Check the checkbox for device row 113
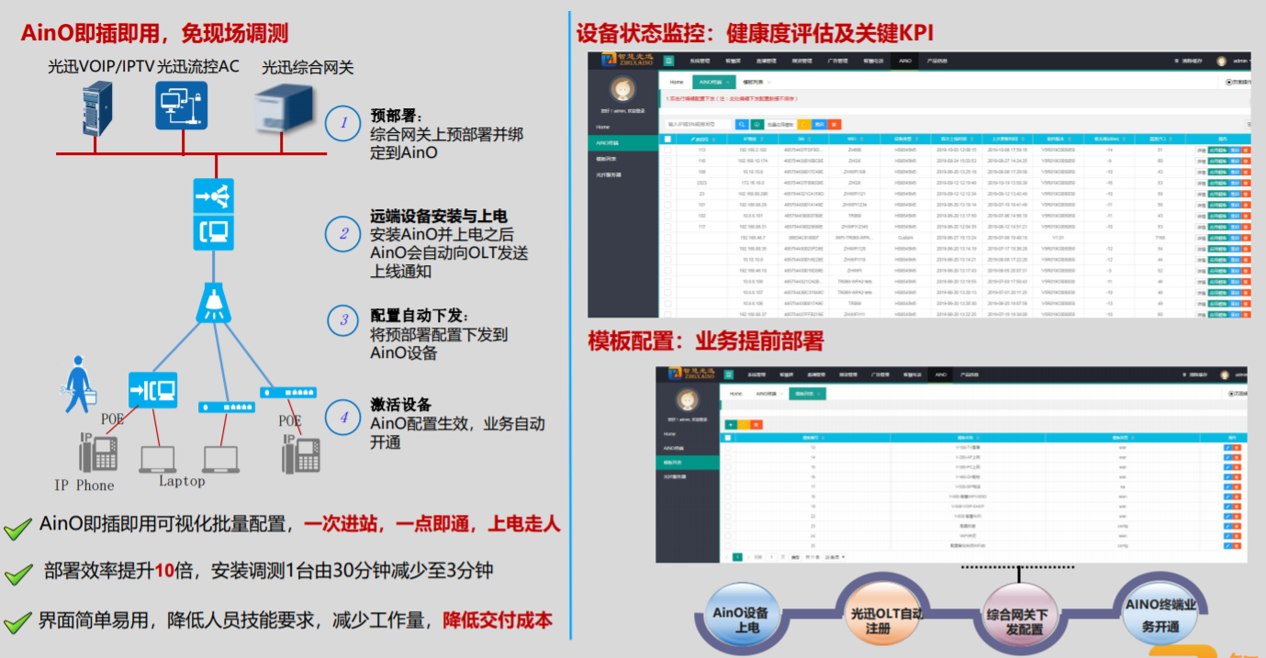Screen dimensions: 1266x658 coord(667,149)
